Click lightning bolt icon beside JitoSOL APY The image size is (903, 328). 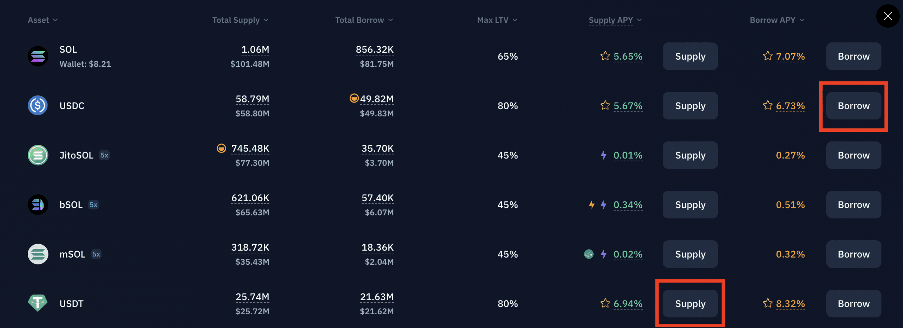[x=603, y=155]
